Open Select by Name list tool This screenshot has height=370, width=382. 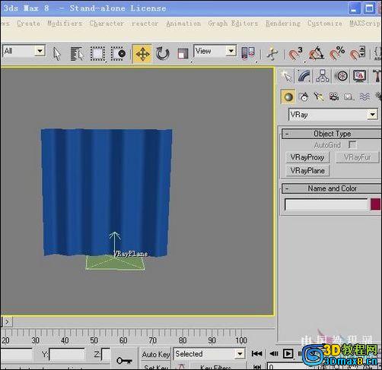(77, 54)
